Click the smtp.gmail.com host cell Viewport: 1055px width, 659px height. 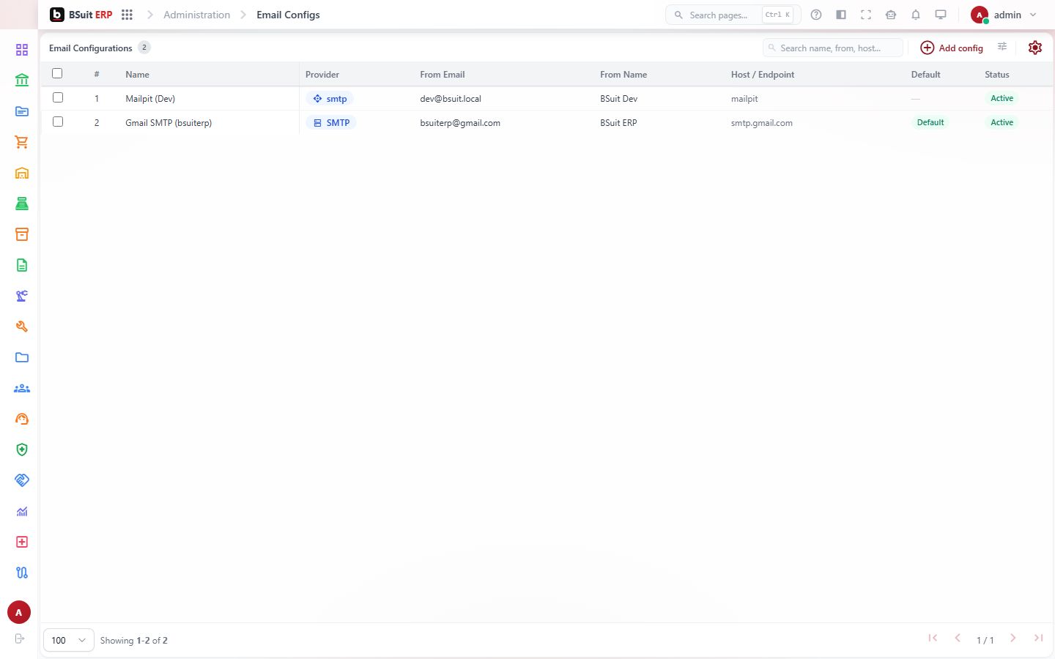[x=762, y=123]
